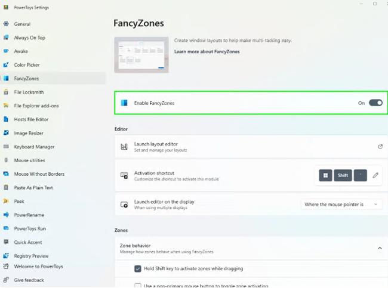This screenshot has height=288, width=388.
Task: Click Give feedback at sidebar bottom
Action: 29,280
